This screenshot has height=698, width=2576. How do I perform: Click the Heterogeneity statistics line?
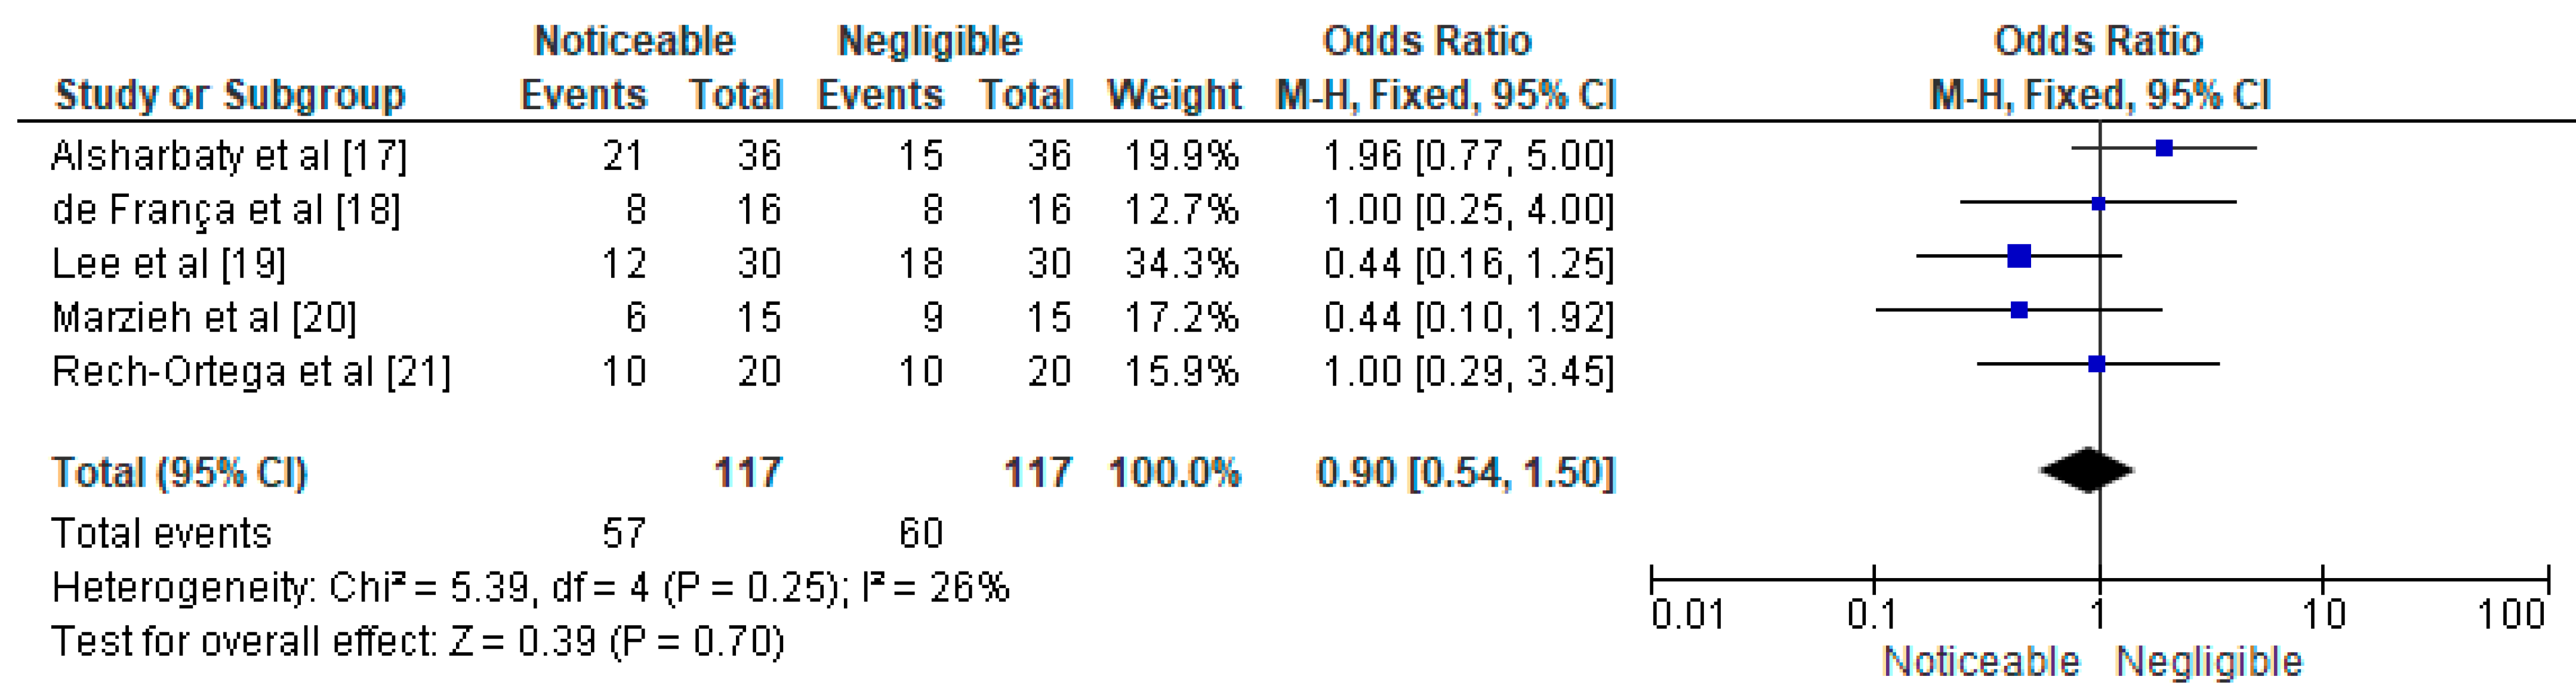click(530, 588)
